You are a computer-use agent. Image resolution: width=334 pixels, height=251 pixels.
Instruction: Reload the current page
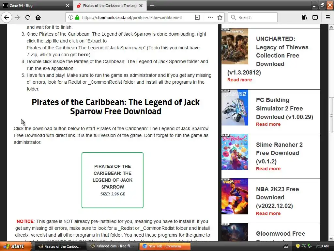pos(28,17)
